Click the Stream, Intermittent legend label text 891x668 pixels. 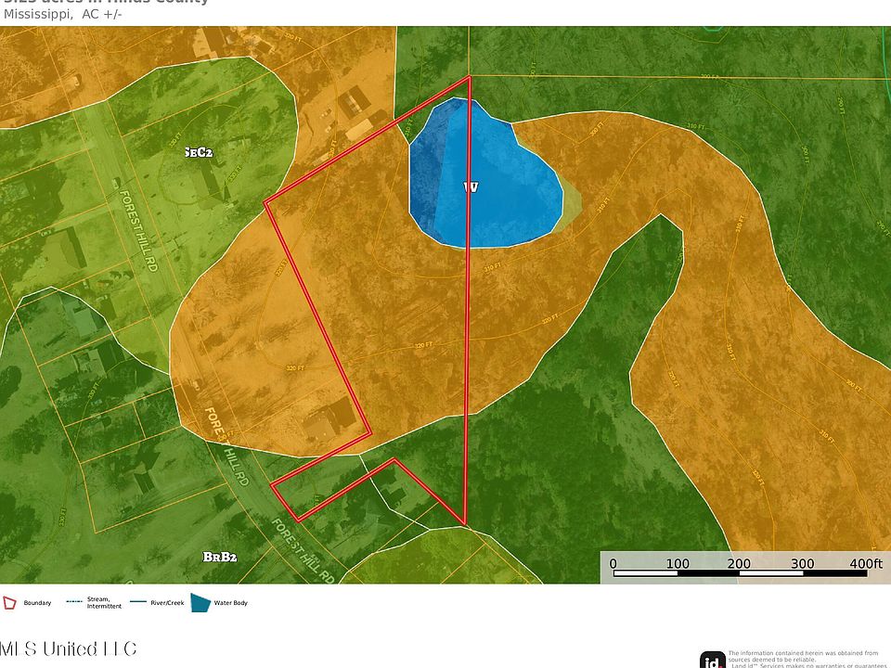click(104, 603)
